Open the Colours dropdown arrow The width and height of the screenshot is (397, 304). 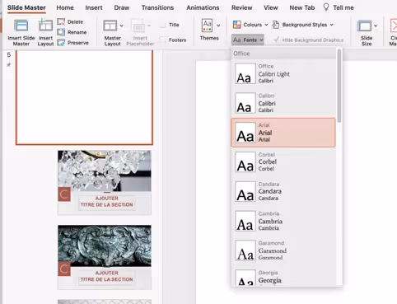click(266, 25)
